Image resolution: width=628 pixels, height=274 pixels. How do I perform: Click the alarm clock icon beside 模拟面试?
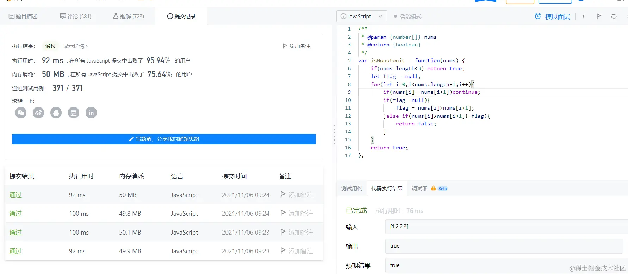[x=538, y=16]
